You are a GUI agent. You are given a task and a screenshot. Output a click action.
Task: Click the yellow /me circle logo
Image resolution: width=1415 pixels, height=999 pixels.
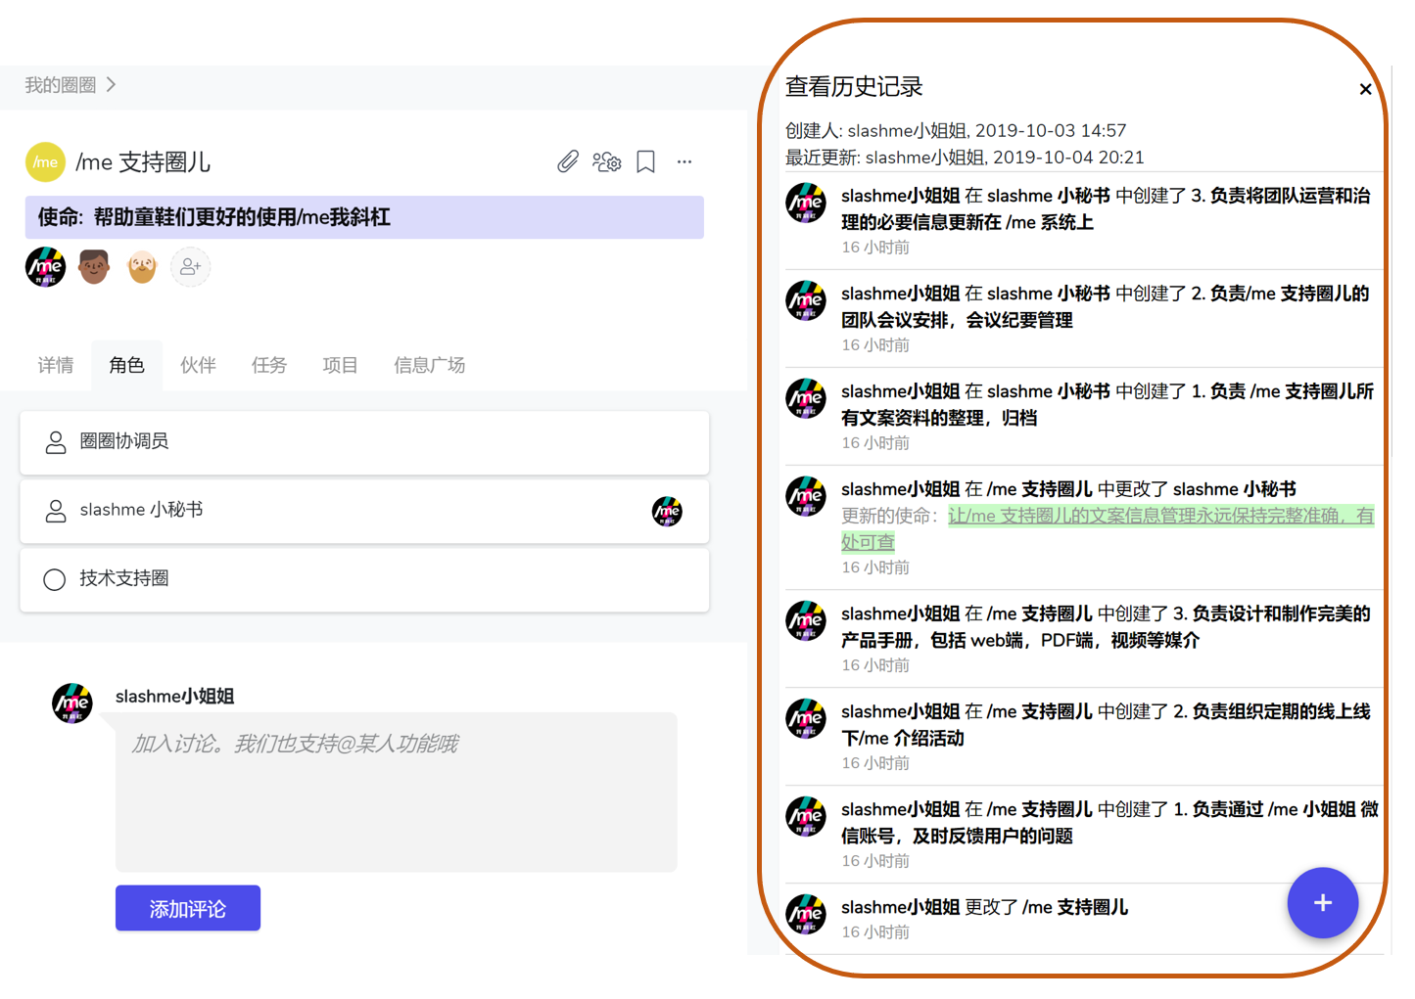45,162
